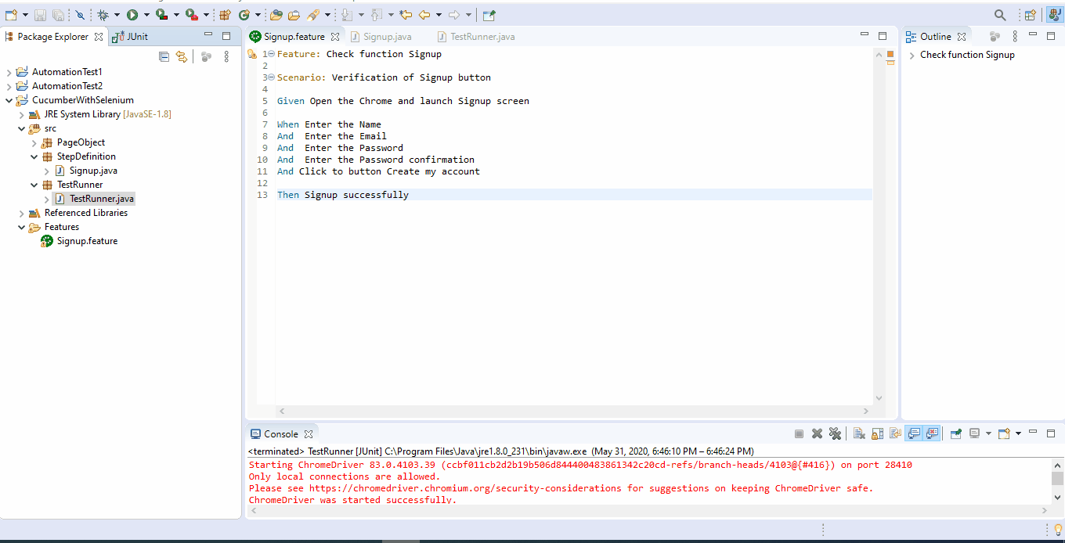Expand the AutomationTest1 project

(x=9, y=72)
